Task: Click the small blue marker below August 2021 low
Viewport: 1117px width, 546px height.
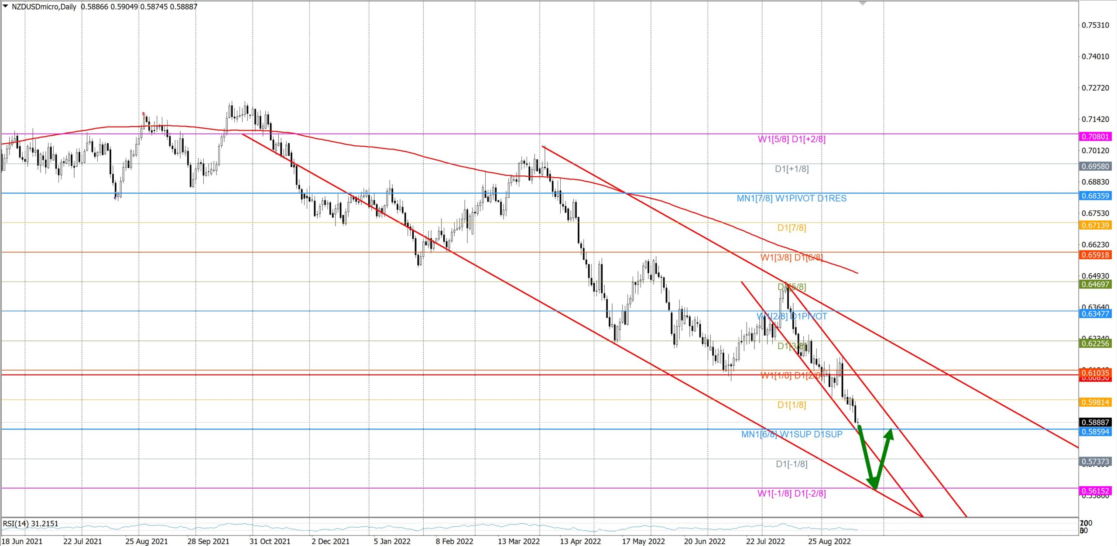Action: point(115,198)
